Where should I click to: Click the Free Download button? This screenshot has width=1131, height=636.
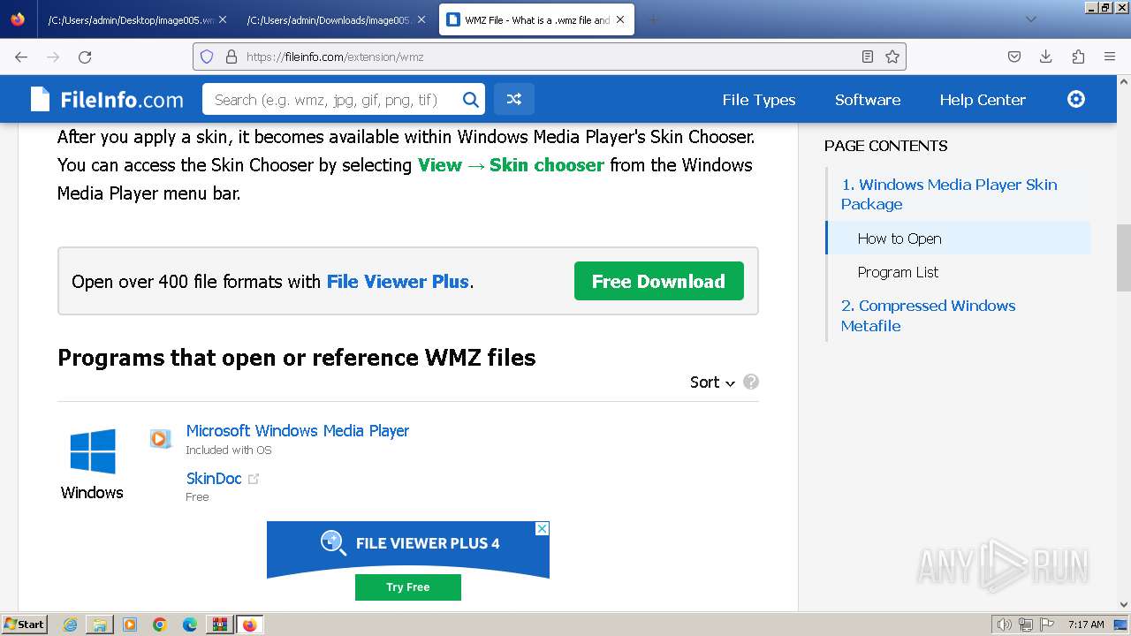tap(659, 281)
